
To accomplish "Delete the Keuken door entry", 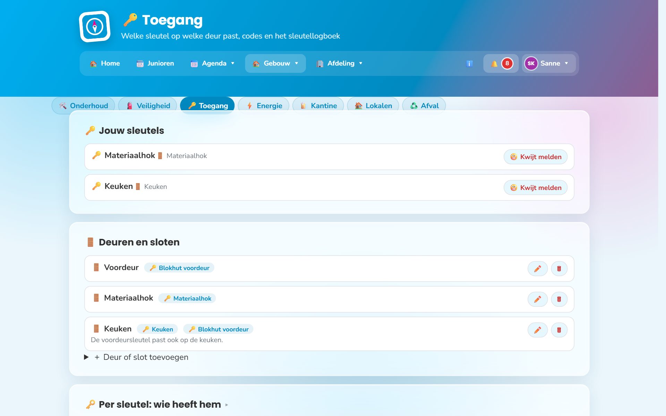I will [559, 330].
